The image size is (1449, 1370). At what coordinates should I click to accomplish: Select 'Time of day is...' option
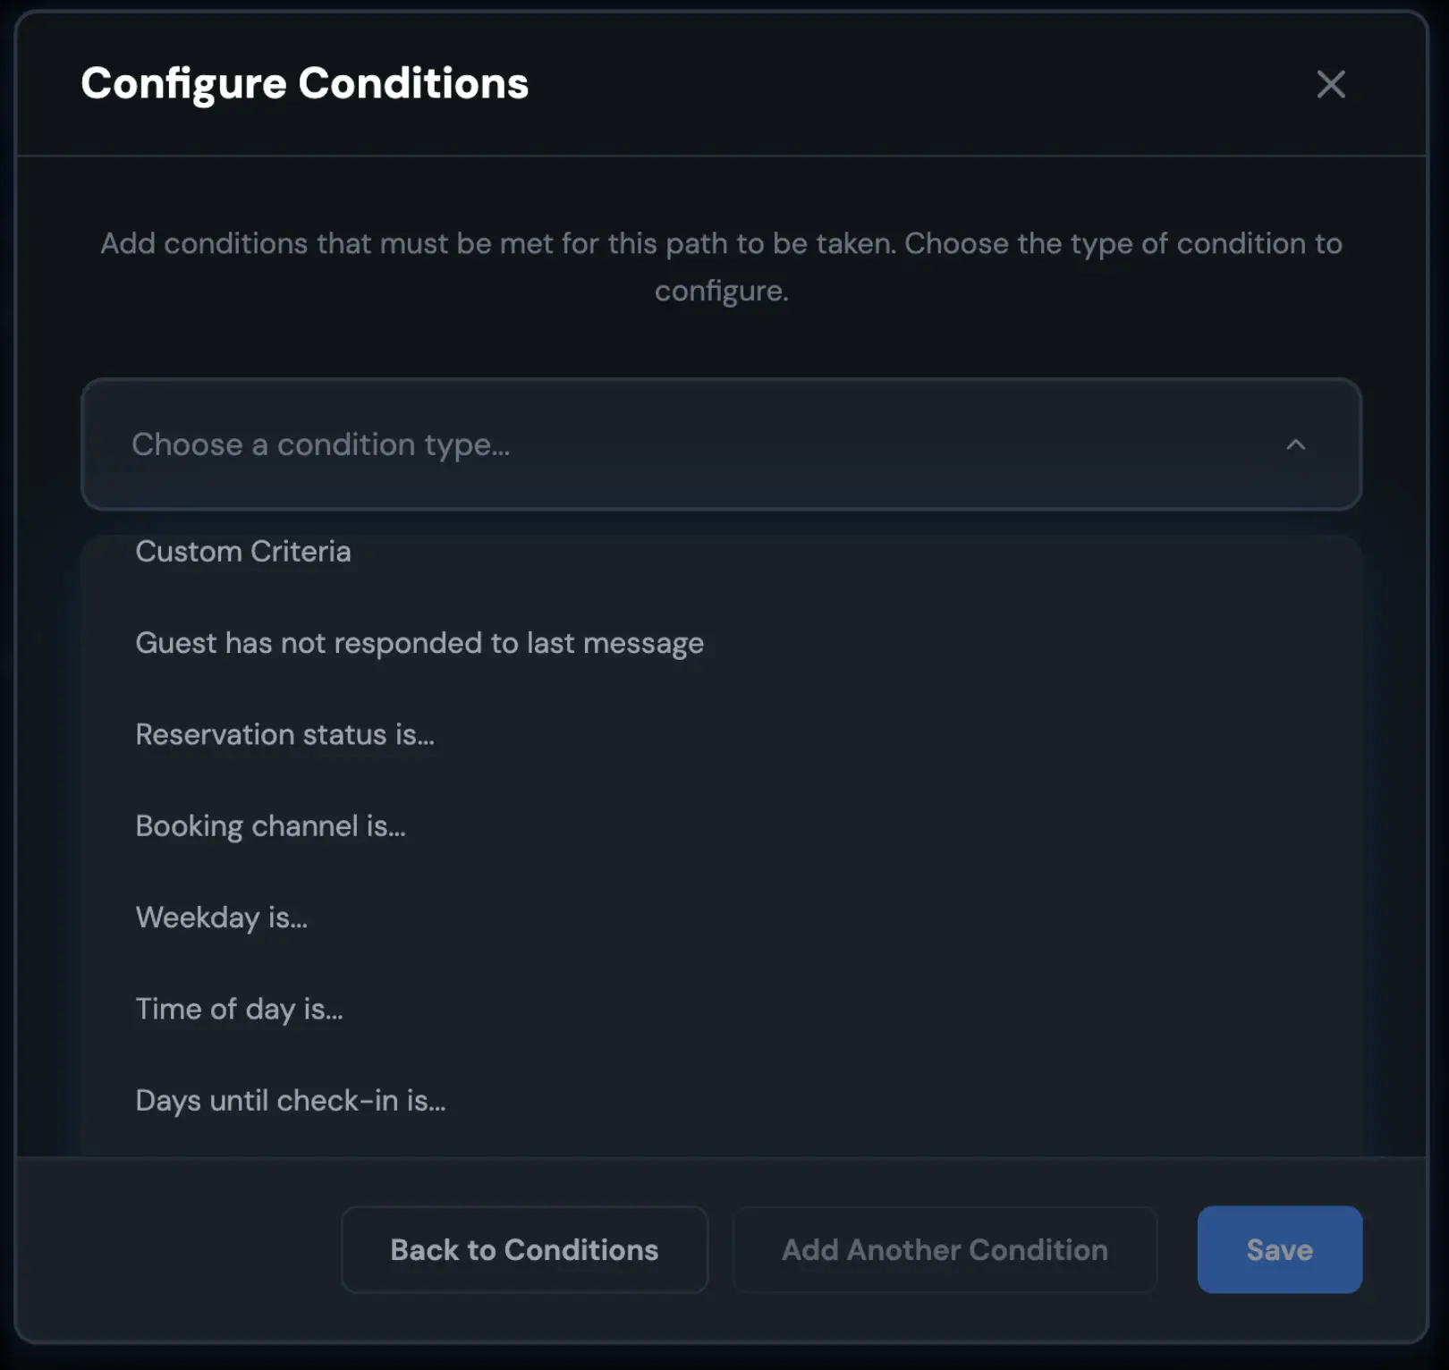pos(240,1010)
